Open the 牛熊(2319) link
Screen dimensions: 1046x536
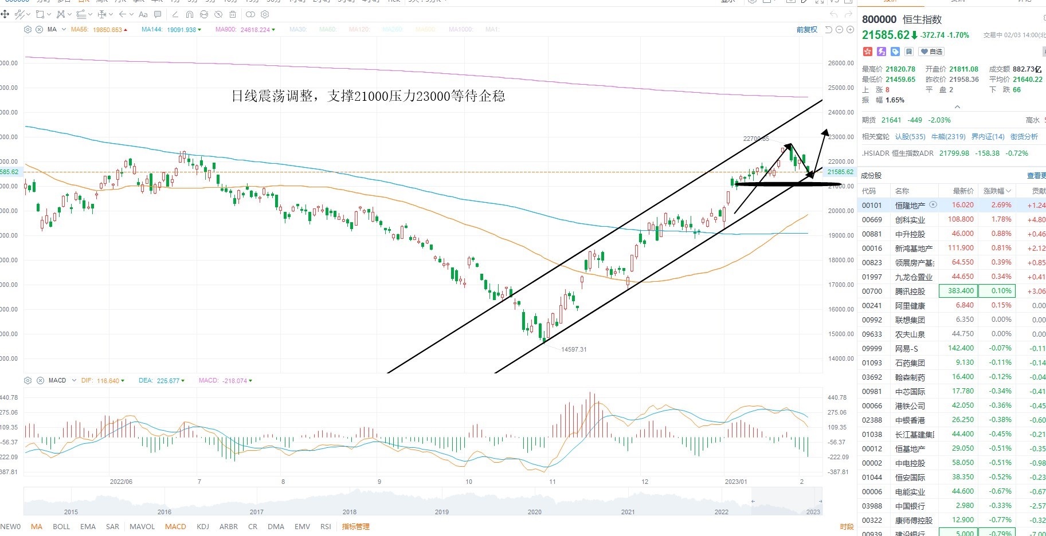pyautogui.click(x=949, y=136)
